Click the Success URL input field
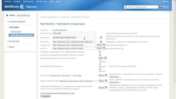 [74, 45]
